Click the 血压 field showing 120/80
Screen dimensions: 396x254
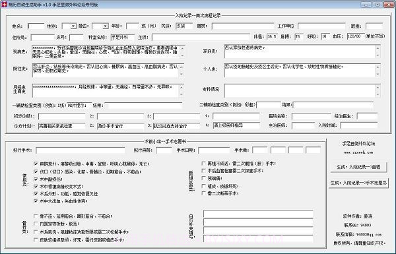coord(356,36)
